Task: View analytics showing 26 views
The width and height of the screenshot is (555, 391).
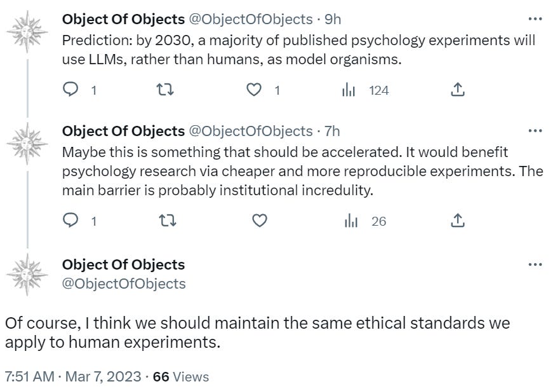Action: tap(349, 221)
